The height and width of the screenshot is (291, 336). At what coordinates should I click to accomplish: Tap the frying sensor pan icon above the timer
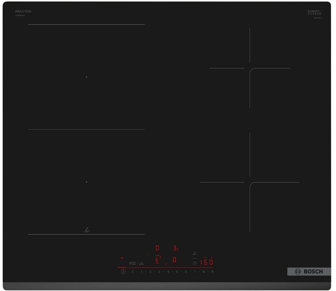[x=195, y=254]
